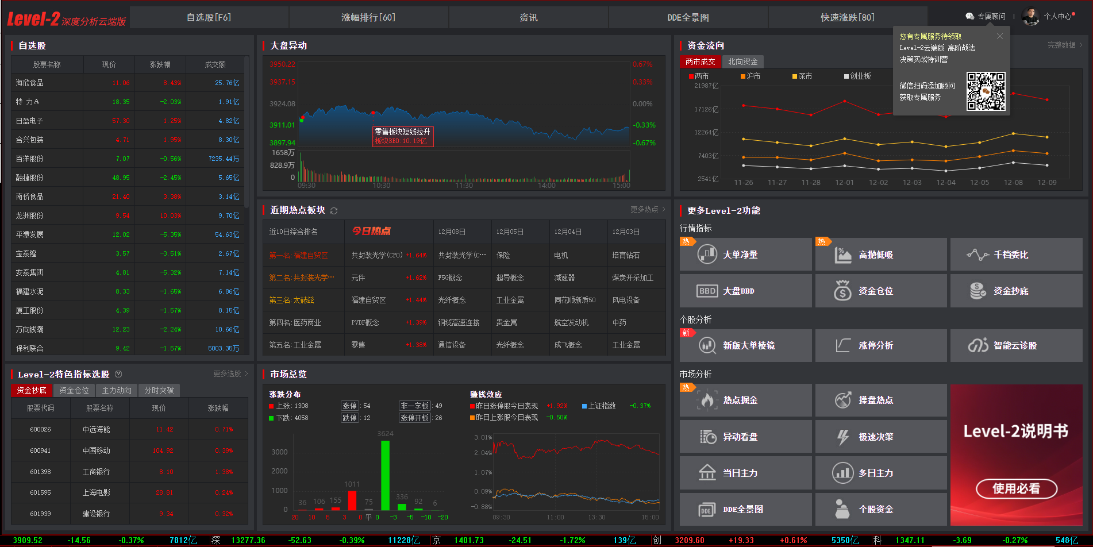Open the 热点掘金 flame icon
This screenshot has height=547, width=1093.
707,400
